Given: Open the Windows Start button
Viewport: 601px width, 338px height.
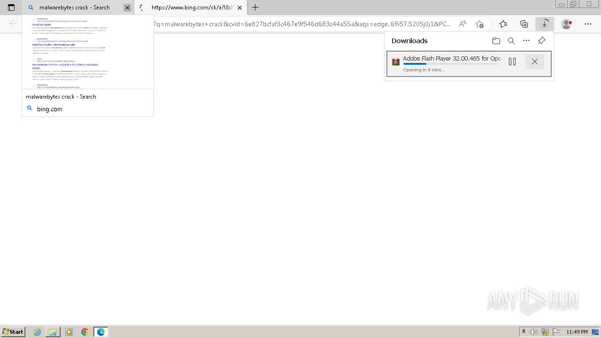Looking at the screenshot, I should 13,332.
